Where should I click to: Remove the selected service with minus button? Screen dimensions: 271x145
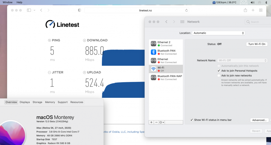(156, 122)
